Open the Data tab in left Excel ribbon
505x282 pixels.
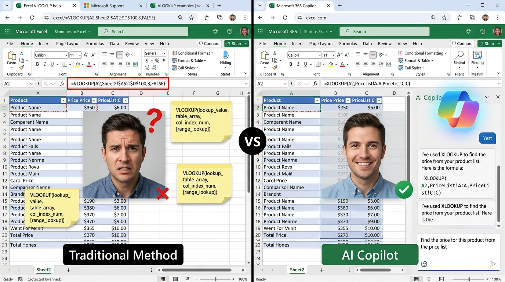point(115,44)
